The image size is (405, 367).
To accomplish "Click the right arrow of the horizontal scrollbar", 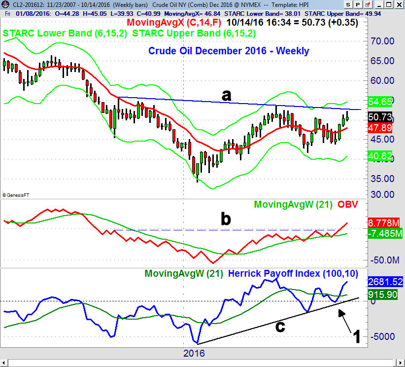I will point(401,363).
